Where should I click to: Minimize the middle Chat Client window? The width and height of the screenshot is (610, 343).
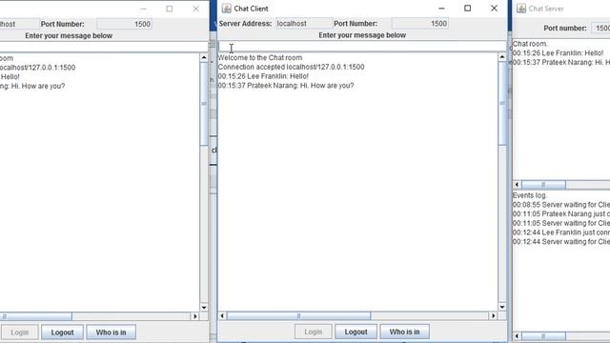click(x=441, y=9)
